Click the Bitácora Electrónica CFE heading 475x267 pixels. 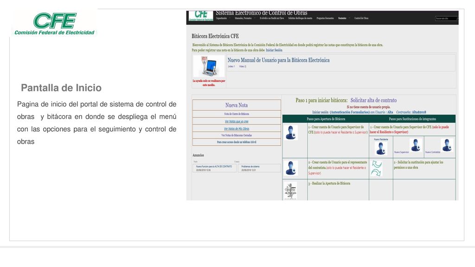(215, 36)
